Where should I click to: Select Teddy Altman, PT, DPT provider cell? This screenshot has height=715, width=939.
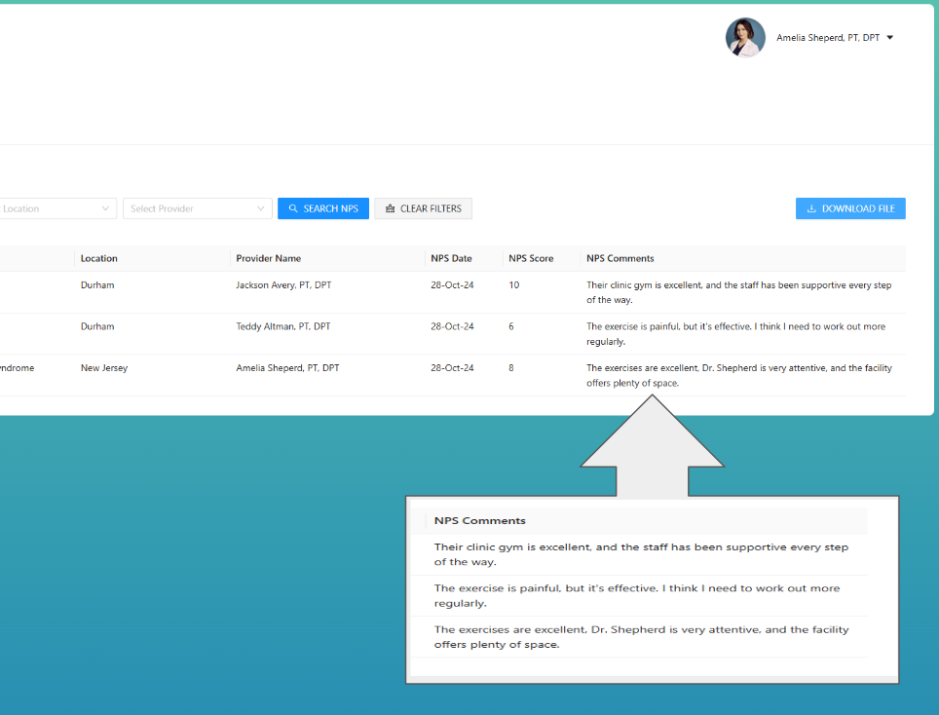coord(283,326)
